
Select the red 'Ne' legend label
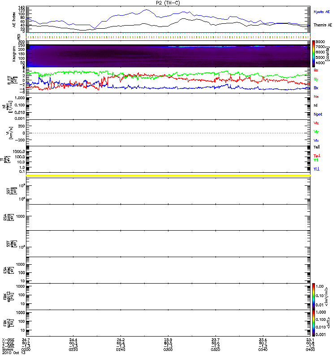[316, 96]
